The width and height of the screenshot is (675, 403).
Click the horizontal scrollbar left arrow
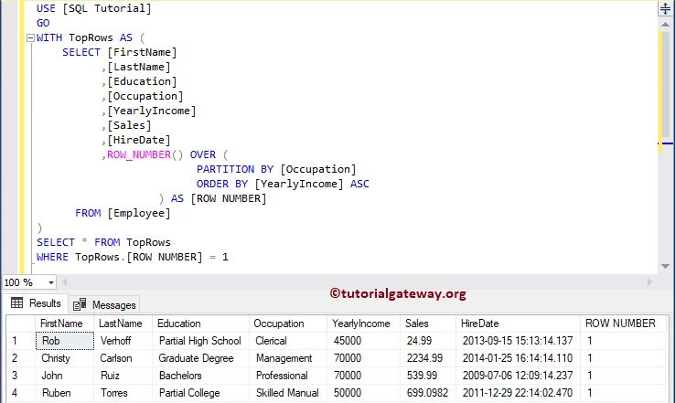(x=65, y=282)
